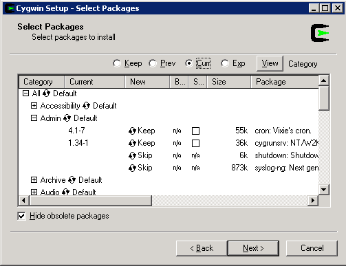346x266 pixels.
Task: Uncheck Hide obsolete packages
Action: point(21,216)
